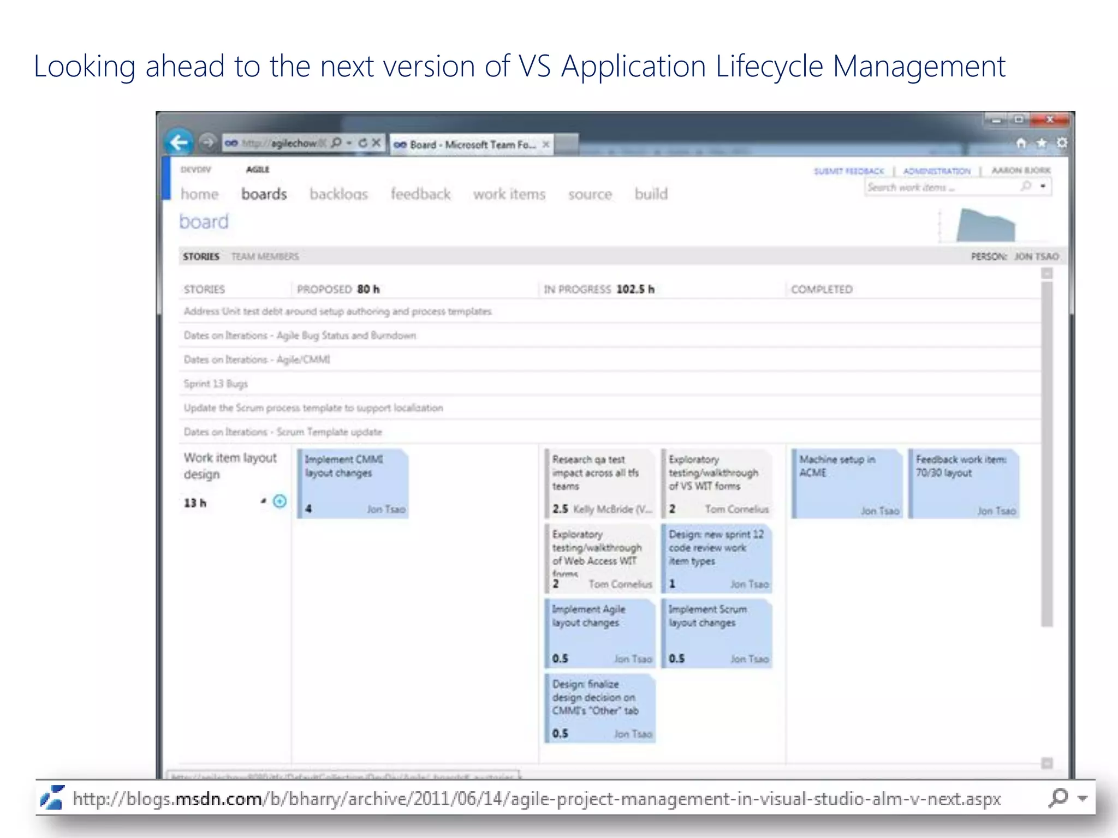
Task: Click the new tab button beside Board tab
Action: click(x=567, y=144)
